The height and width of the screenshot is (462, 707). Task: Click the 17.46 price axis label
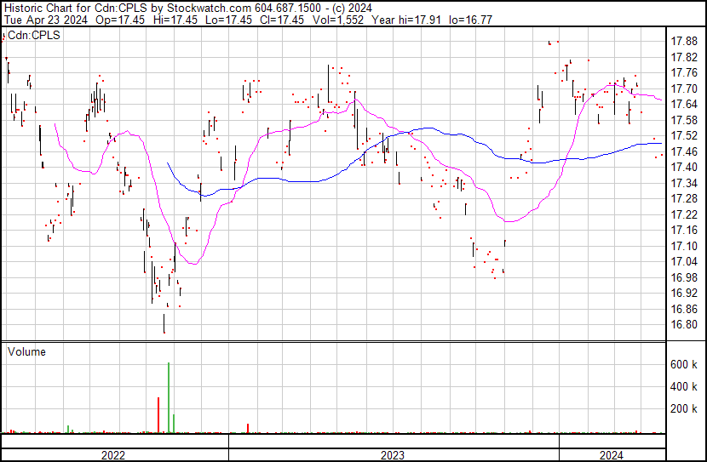coord(684,151)
